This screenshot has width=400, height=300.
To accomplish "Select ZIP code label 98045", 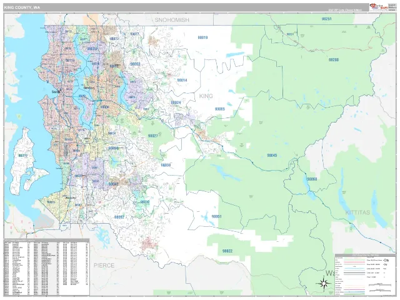I will 272,156.
